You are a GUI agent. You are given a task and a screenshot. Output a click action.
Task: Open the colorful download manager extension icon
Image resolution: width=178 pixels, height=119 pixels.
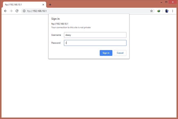coord(159,11)
